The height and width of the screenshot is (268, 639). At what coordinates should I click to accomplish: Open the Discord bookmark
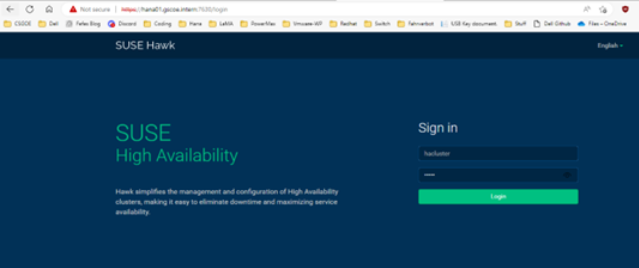(x=122, y=24)
